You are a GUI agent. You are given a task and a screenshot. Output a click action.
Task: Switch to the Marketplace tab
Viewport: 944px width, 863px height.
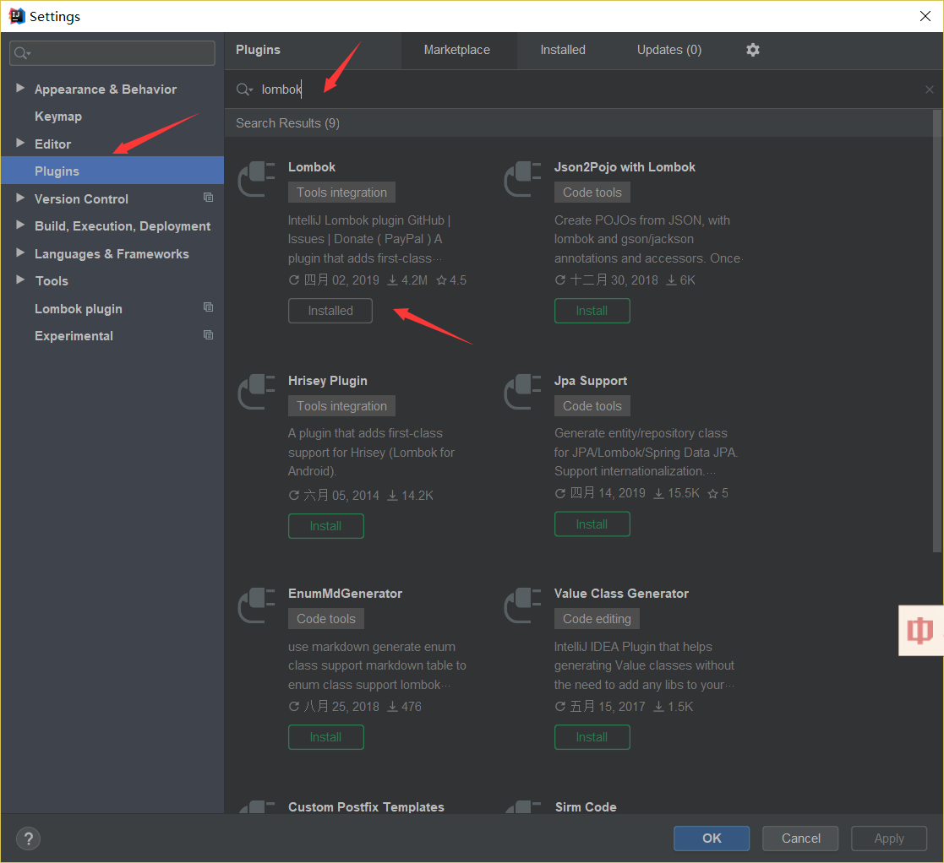click(x=457, y=50)
